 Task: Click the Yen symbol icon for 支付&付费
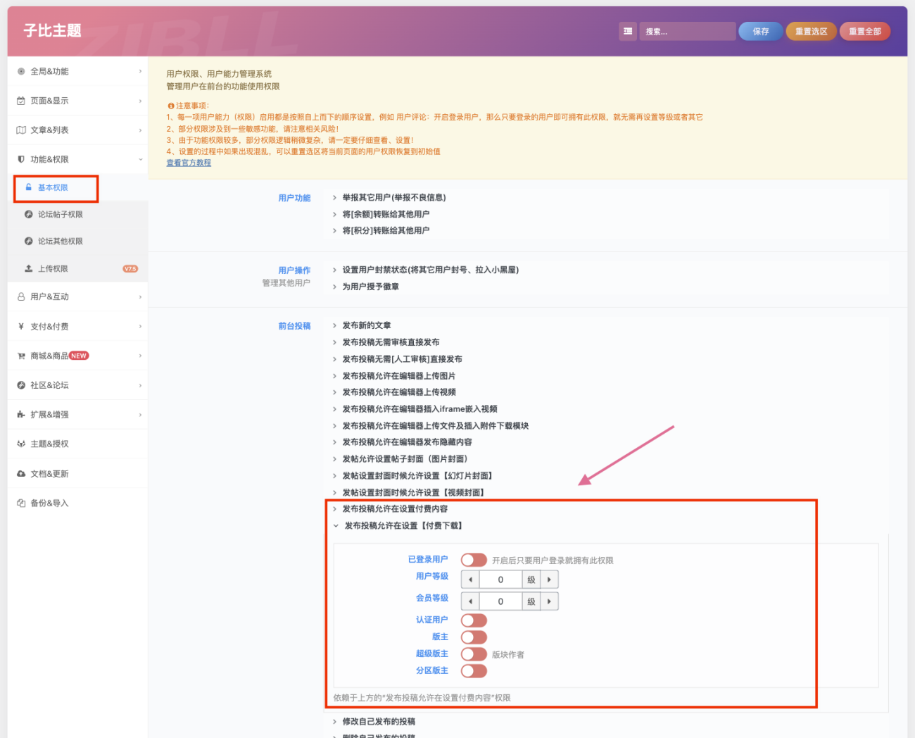coord(20,326)
